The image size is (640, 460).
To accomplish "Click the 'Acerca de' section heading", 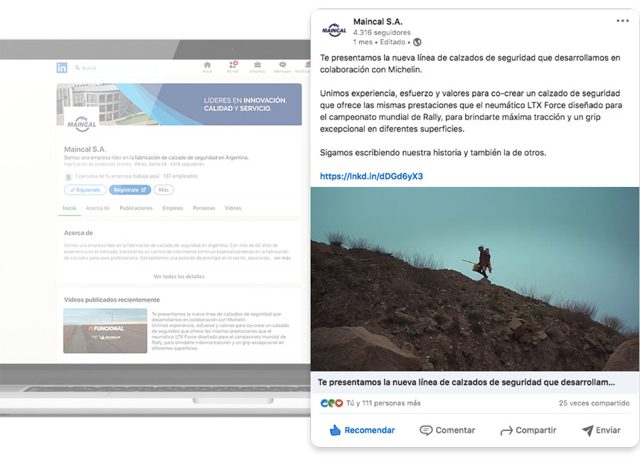I will coord(78,232).
